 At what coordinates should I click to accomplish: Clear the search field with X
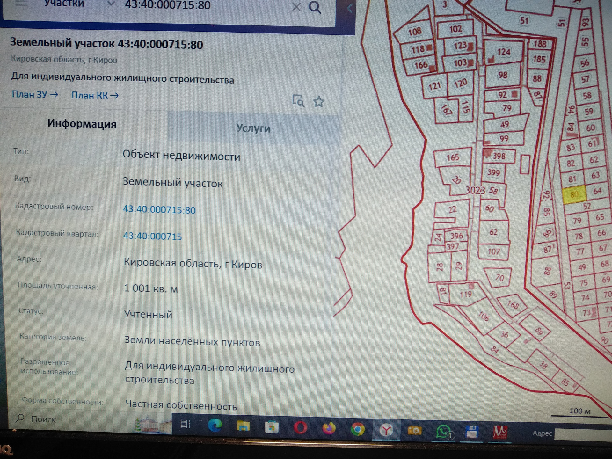tap(296, 7)
